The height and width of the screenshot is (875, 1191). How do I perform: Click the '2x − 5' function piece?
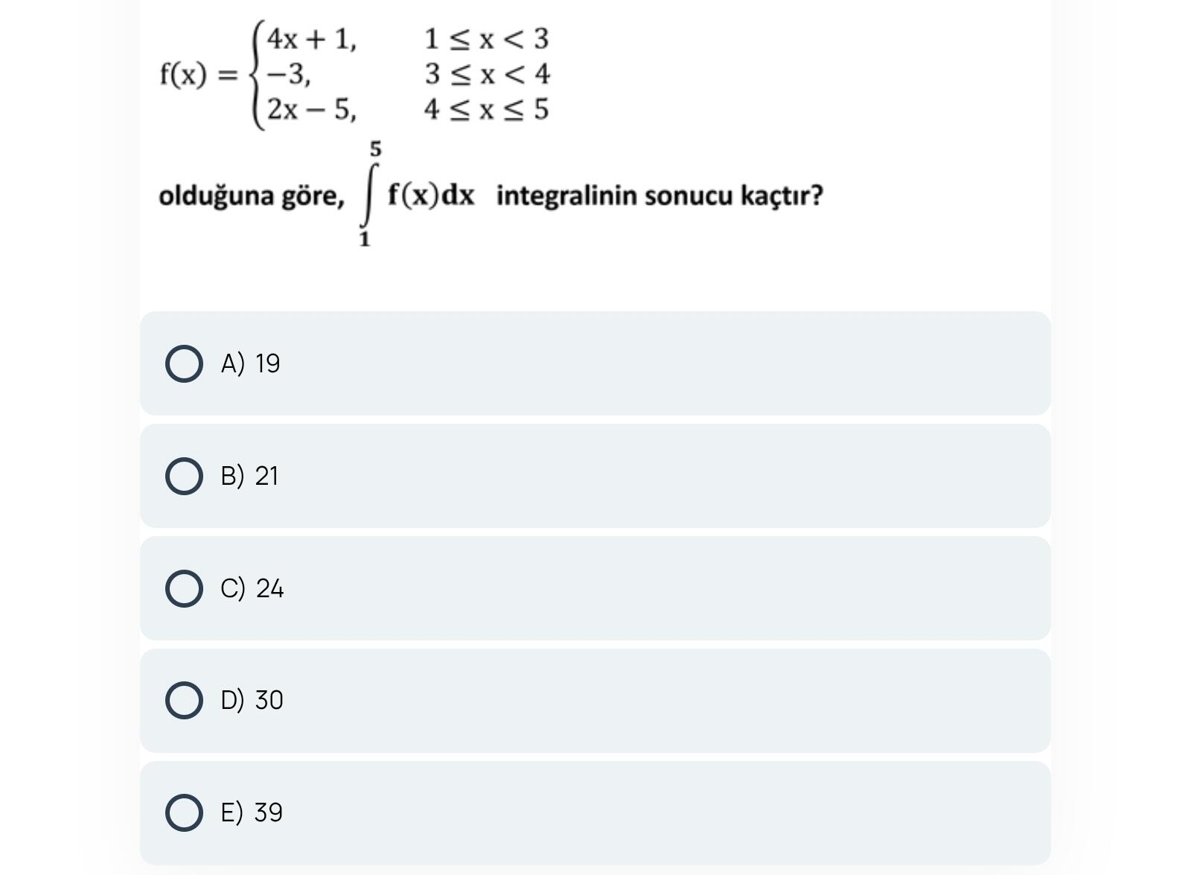(x=312, y=110)
